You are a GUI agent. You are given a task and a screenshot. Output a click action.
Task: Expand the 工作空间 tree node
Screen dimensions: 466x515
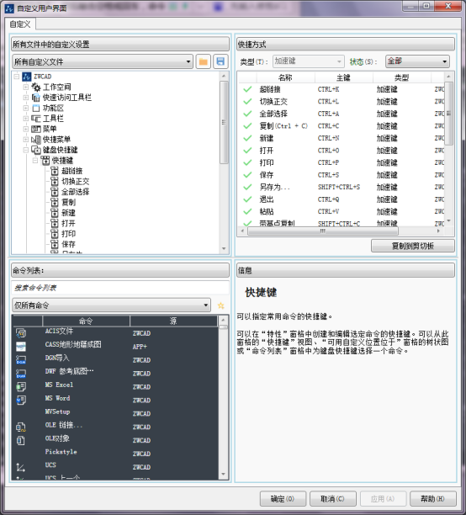coord(25,87)
